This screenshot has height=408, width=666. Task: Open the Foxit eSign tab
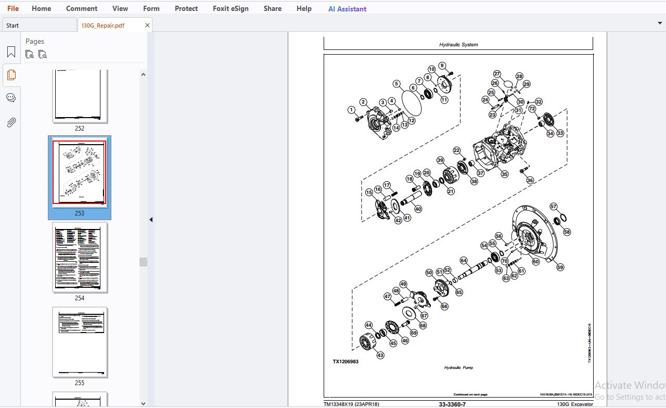230,8
